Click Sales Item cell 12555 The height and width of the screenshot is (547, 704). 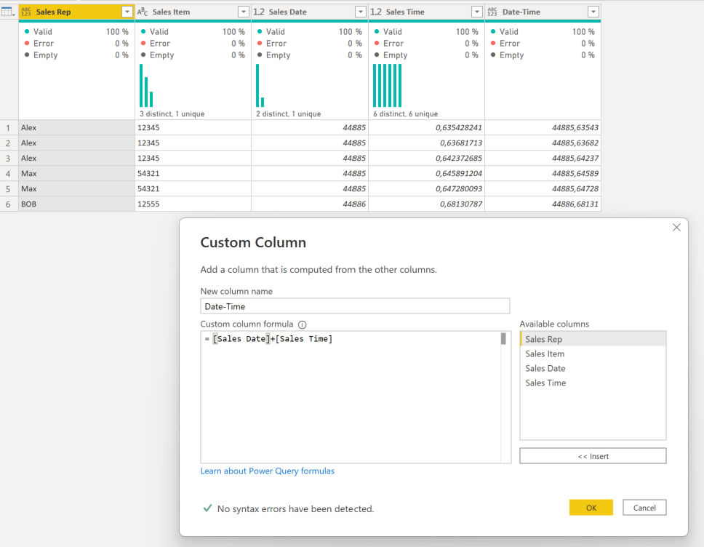click(x=193, y=204)
